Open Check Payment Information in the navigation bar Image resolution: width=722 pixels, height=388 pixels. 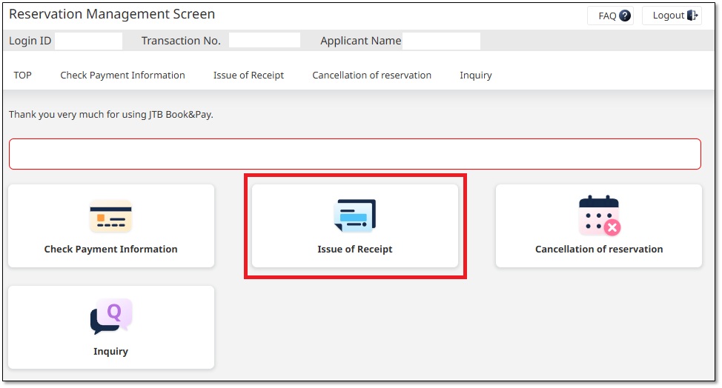point(122,75)
